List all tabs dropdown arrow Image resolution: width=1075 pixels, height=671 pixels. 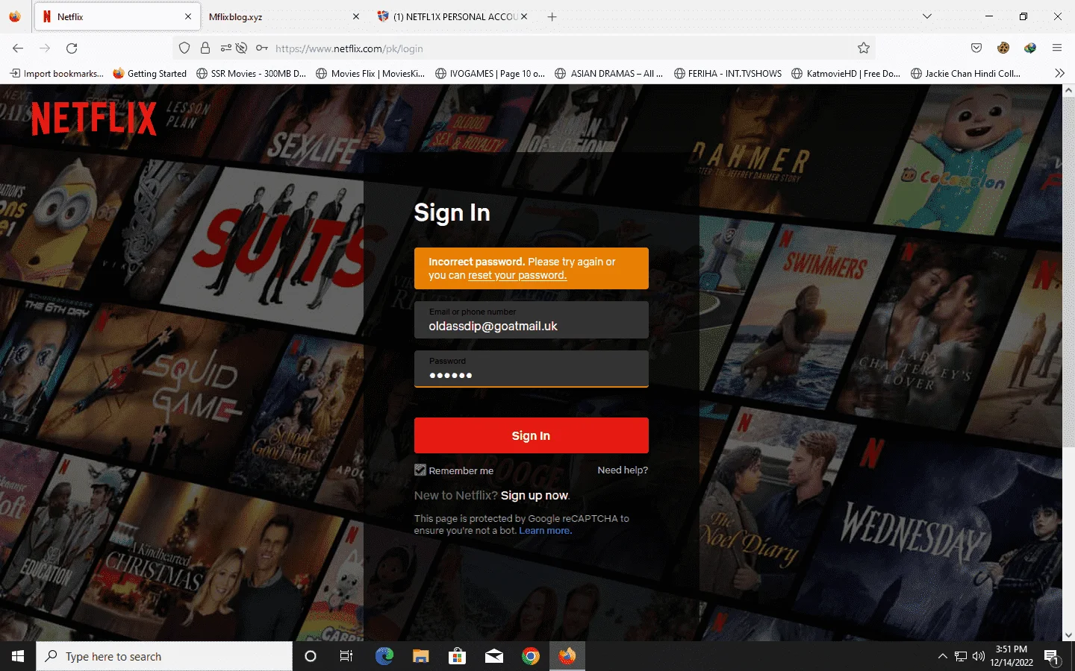tap(927, 16)
